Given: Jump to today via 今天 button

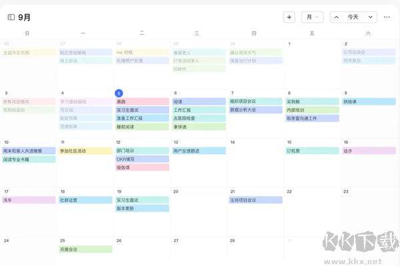Looking at the screenshot, I should pyautogui.click(x=353, y=17).
